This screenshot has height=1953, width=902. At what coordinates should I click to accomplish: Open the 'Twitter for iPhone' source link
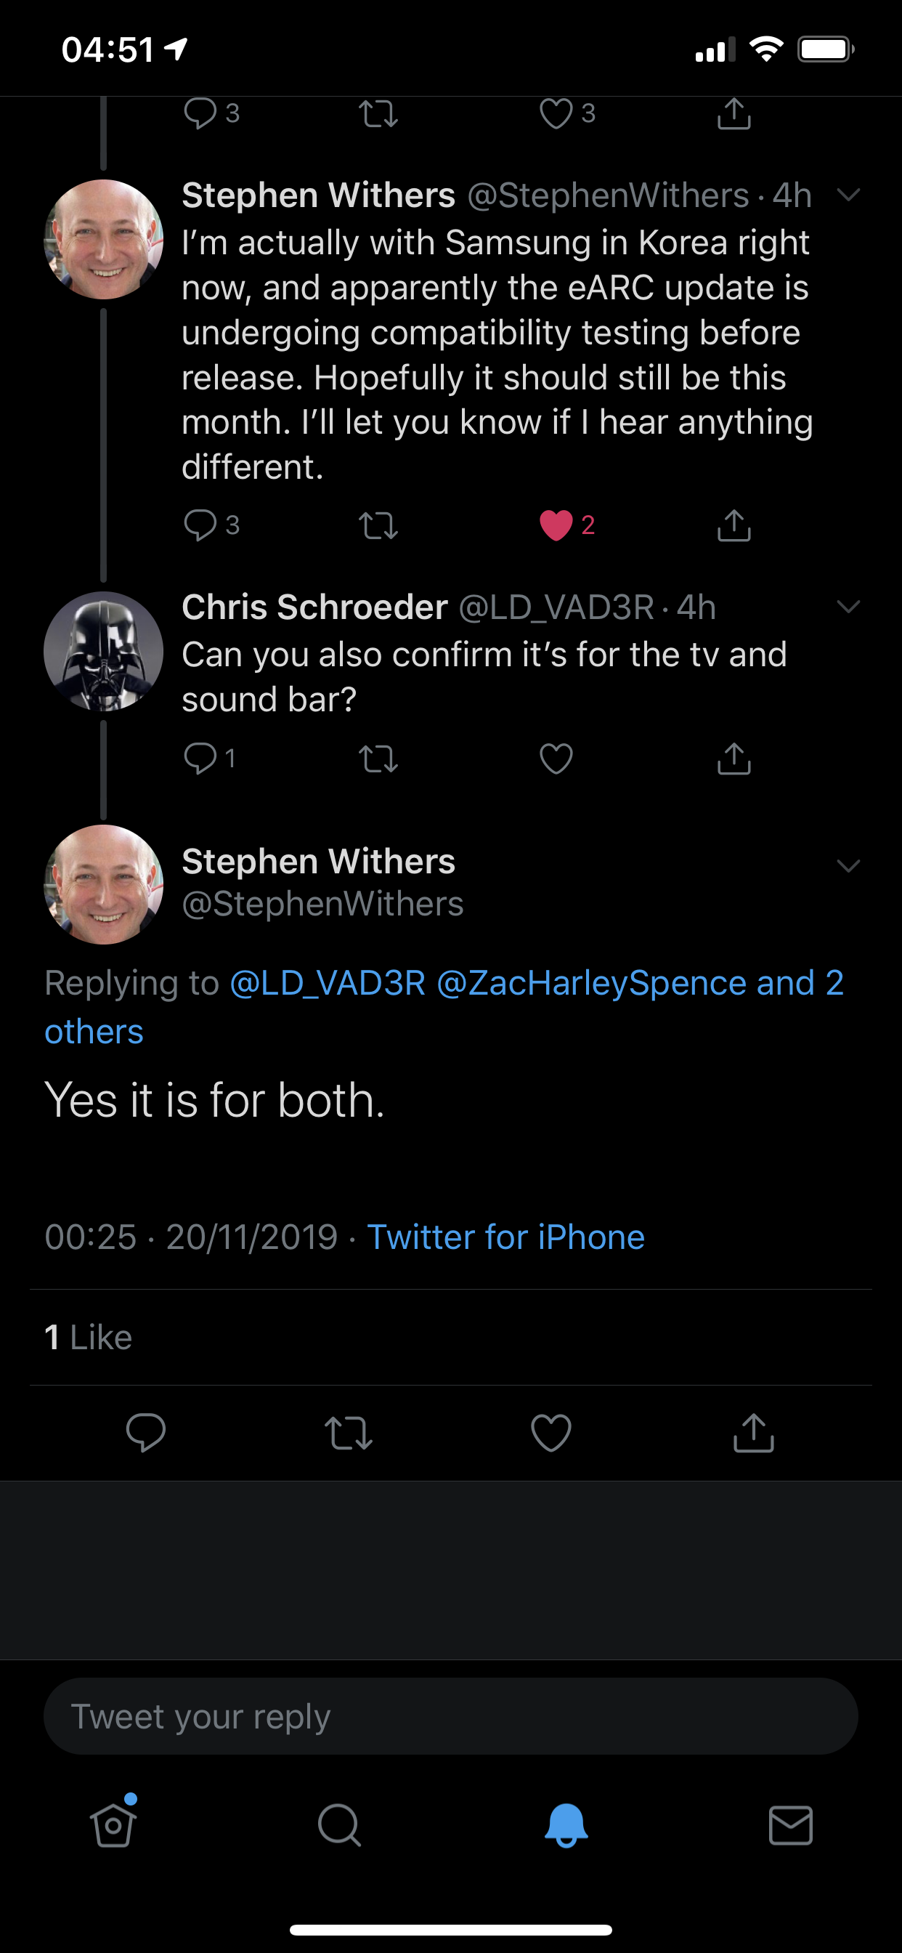pos(505,1237)
